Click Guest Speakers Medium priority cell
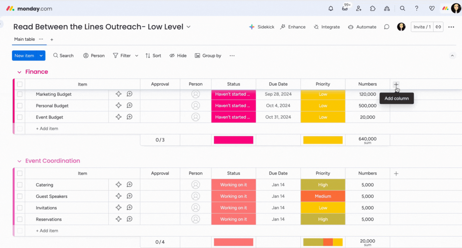Viewport: 462px width, 248px height. click(x=323, y=196)
